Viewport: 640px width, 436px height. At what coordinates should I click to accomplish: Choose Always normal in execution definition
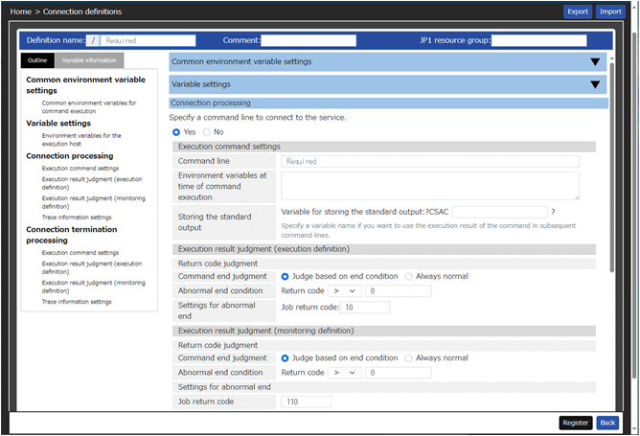click(x=409, y=276)
